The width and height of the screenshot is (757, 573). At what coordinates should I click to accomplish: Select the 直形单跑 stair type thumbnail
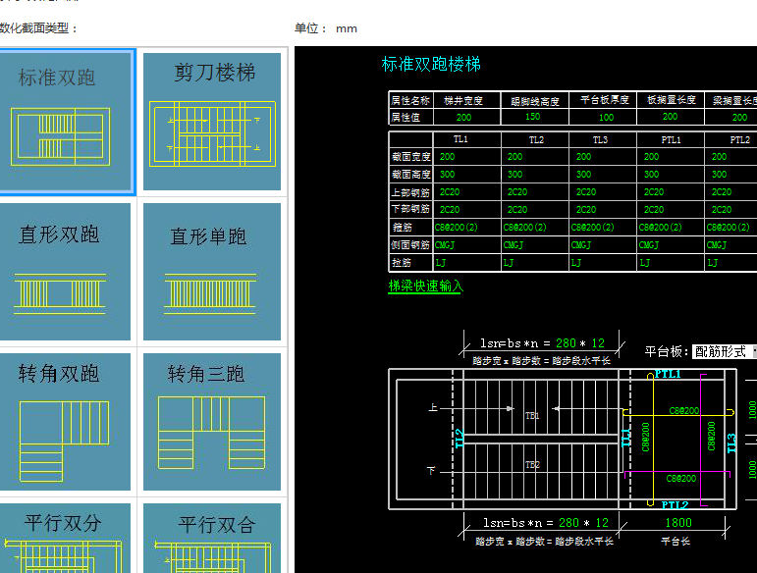pyautogui.click(x=212, y=272)
